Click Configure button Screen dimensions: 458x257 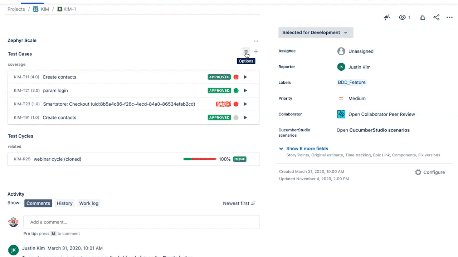(430, 172)
